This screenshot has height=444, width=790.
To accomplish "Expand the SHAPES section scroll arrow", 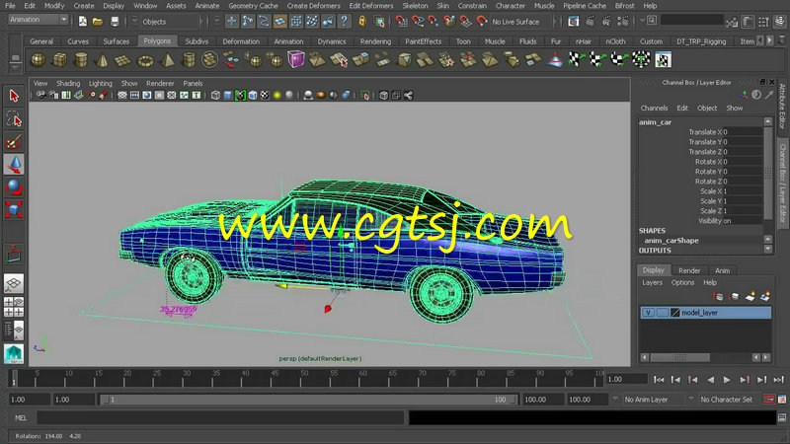I will pos(768,240).
